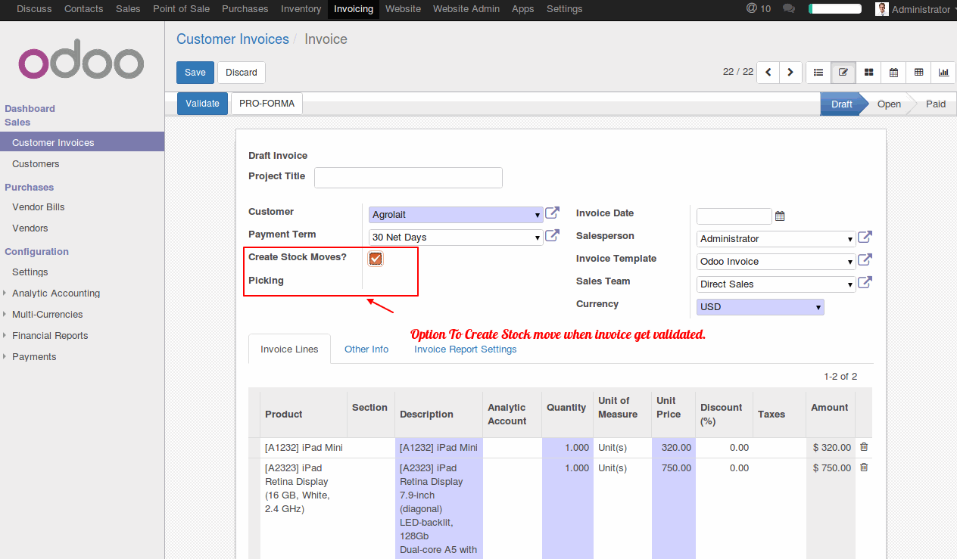
Task: Open the Payment Term dropdown
Action: [456, 238]
